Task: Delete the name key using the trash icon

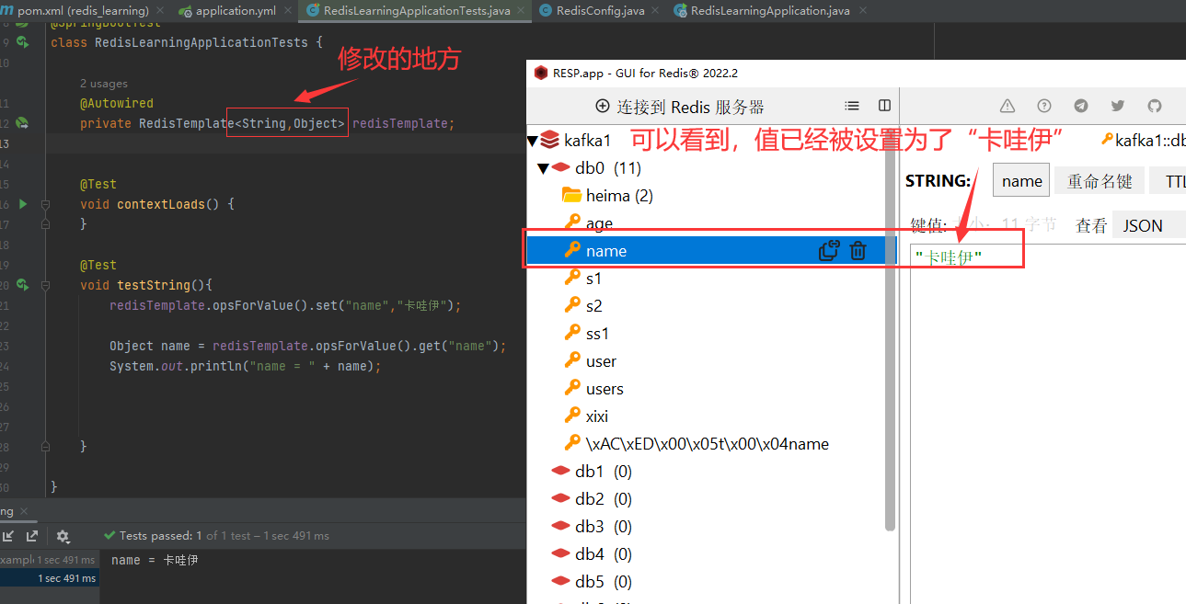Action: 858,250
